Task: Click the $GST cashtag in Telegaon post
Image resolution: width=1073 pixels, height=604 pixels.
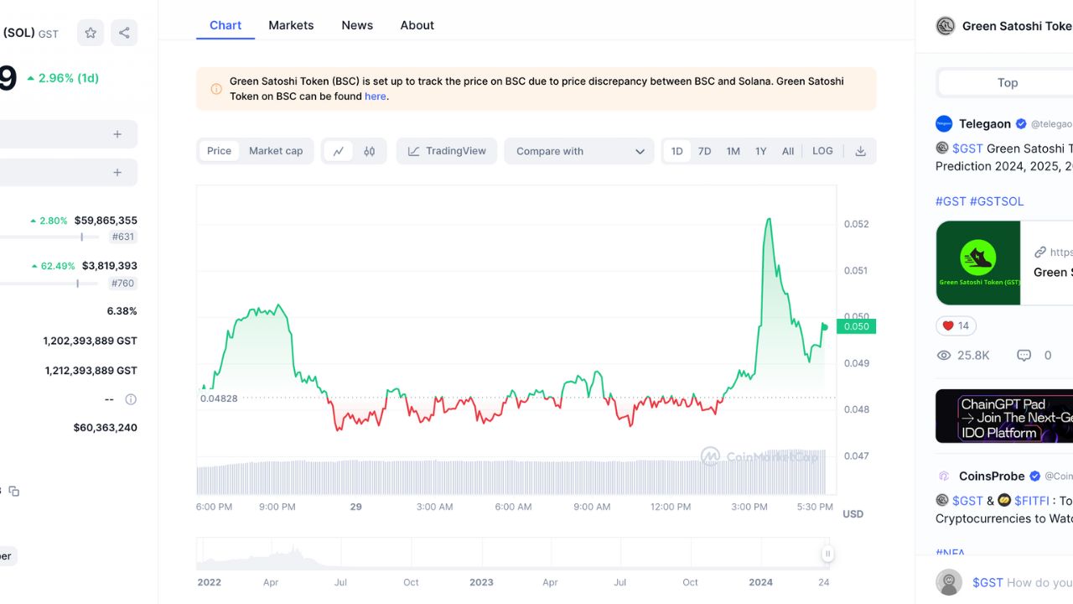Action: pos(967,148)
